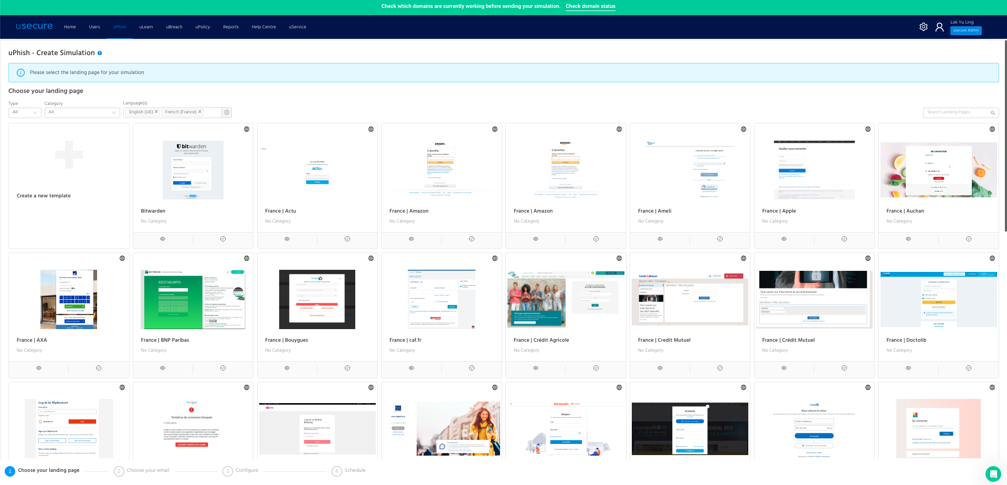Click the usecure logo
The image size is (1007, 485).
[x=34, y=26]
